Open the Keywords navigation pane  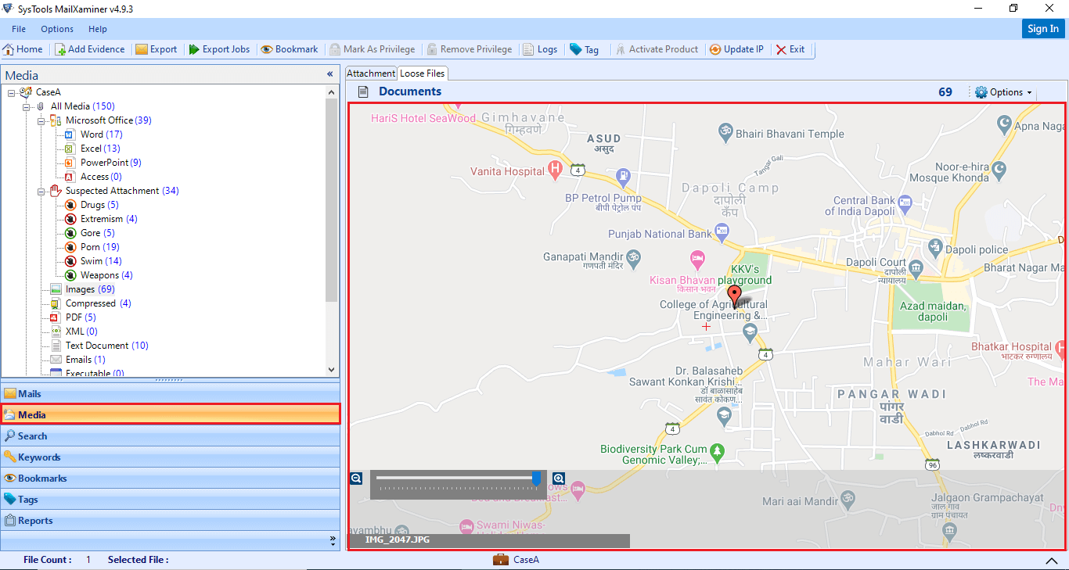pos(171,457)
